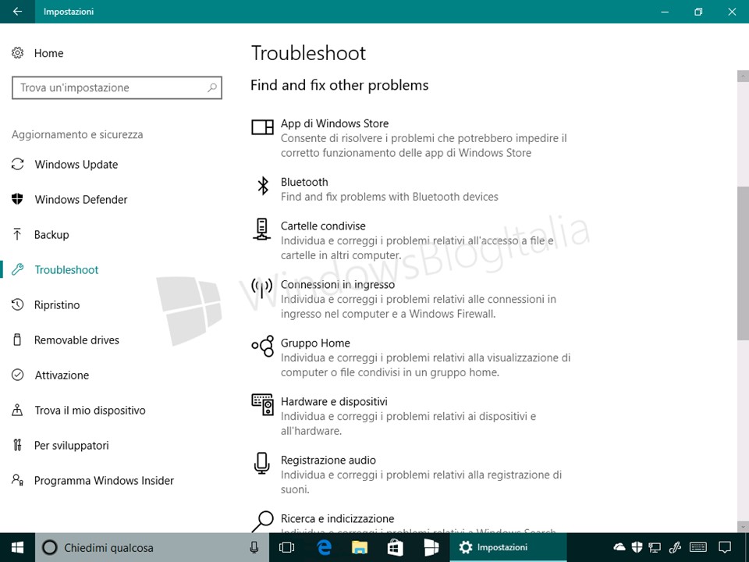
Task: Click the Programma Windows Insider person icon
Action: [x=18, y=480]
